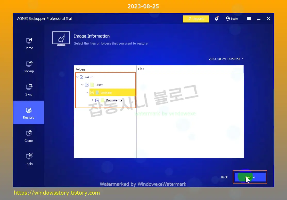The width and height of the screenshot is (287, 200).
Task: Open the Clone section icon
Action: coord(29,133)
